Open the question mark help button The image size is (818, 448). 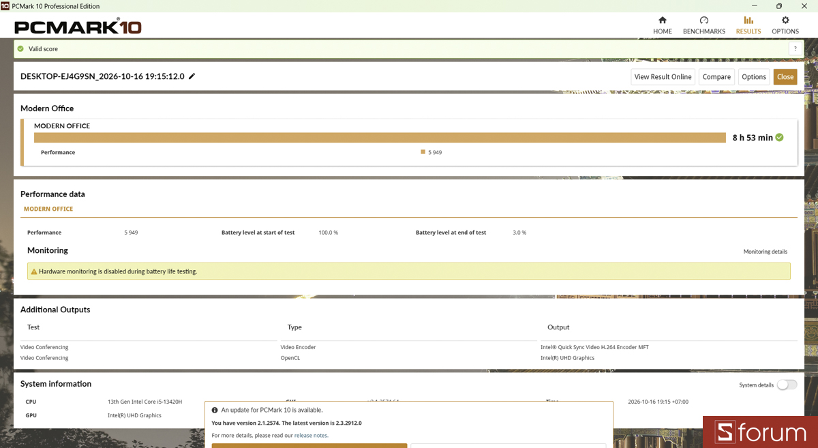pyautogui.click(x=795, y=48)
